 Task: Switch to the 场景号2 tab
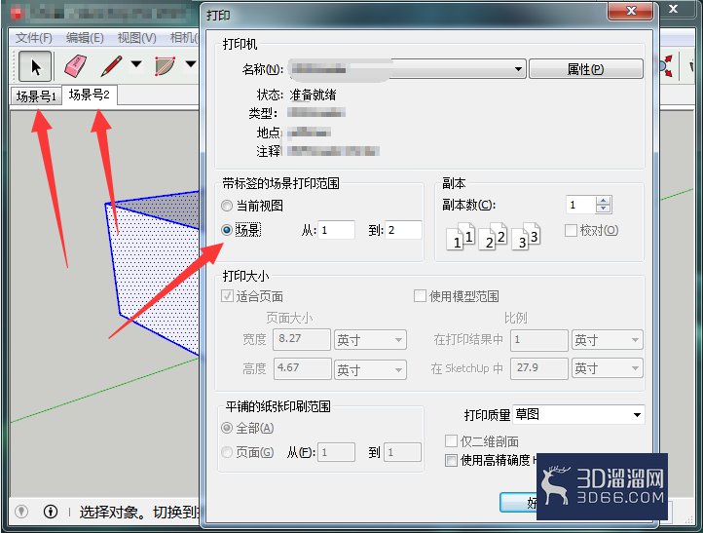(90, 95)
